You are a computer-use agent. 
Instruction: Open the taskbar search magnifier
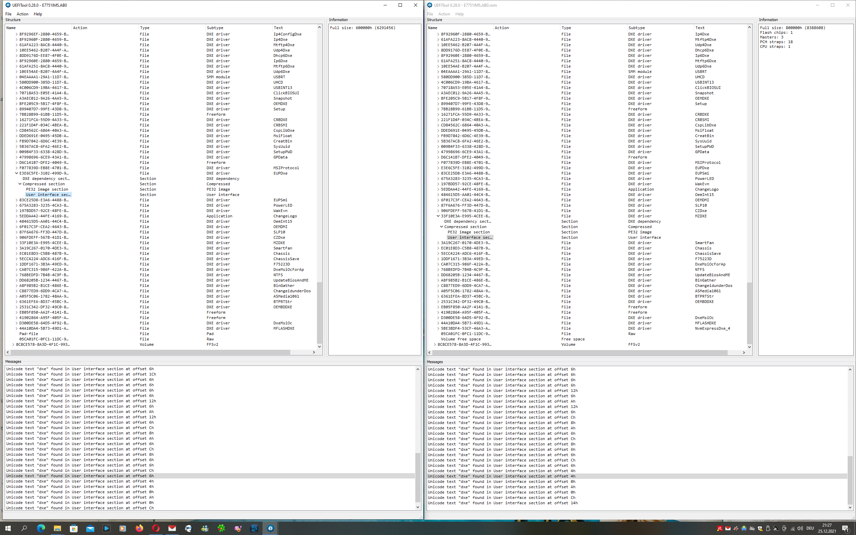[x=24, y=528]
